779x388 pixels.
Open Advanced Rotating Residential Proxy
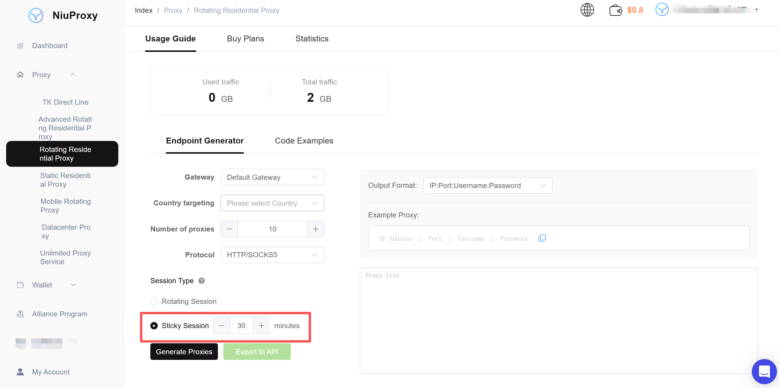point(65,128)
